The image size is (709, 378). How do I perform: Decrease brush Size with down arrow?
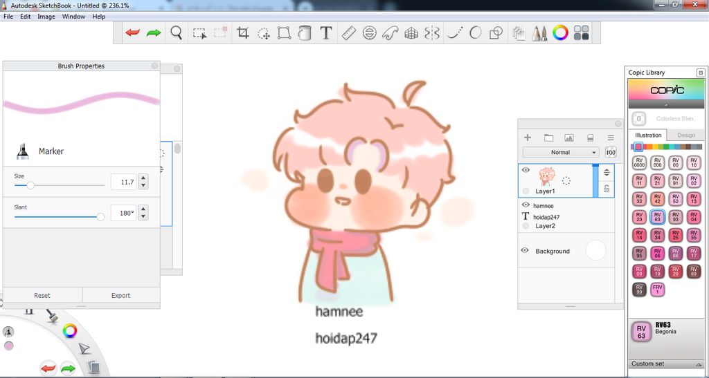(143, 185)
